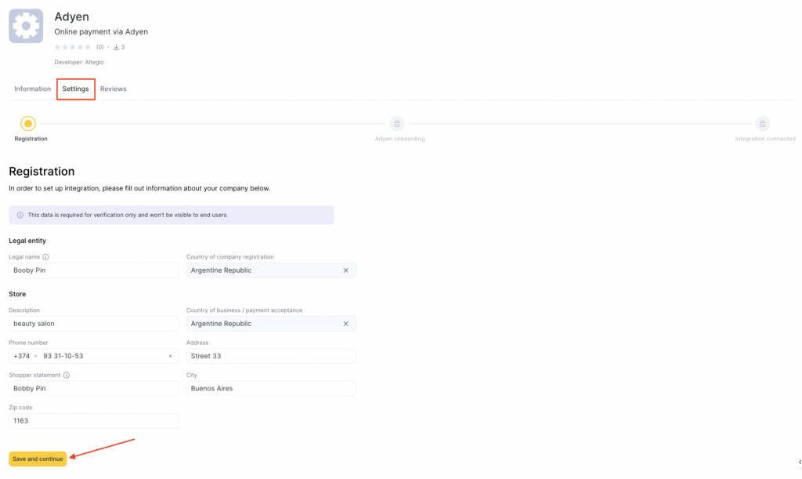Clear the country of company registration
This screenshot has height=479, width=802.
pyautogui.click(x=345, y=270)
